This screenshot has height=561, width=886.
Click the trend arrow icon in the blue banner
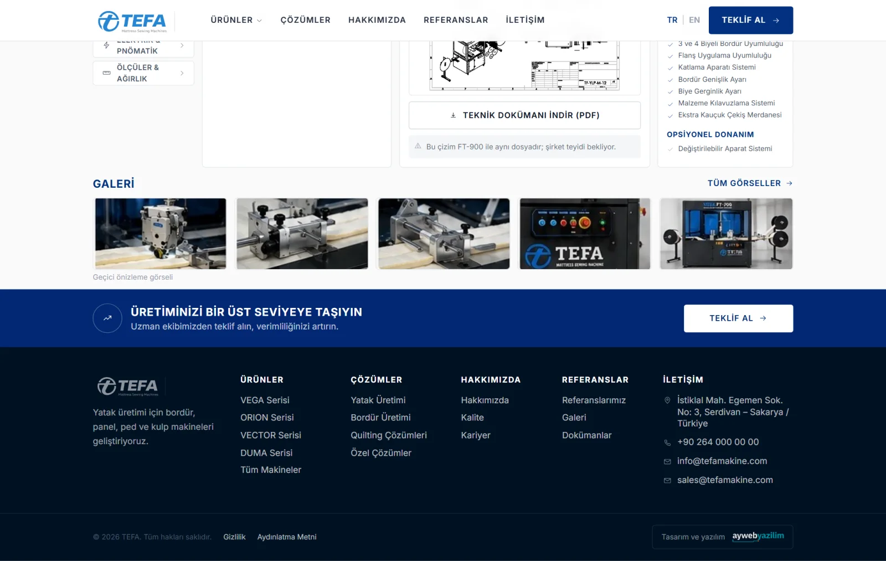107,318
